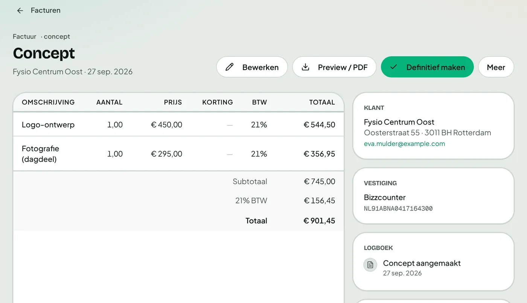The width and height of the screenshot is (527, 303).
Task: Click the Totaal column header
Action: [322, 102]
